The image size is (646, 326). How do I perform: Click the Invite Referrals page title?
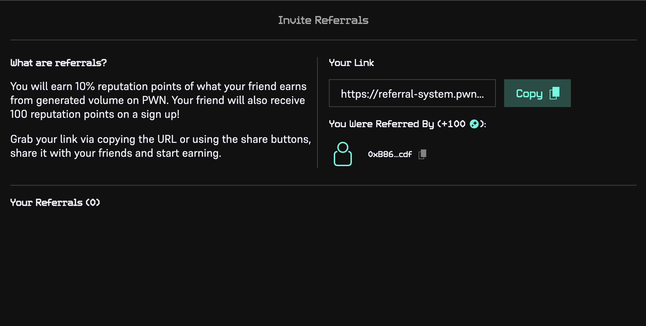point(323,20)
